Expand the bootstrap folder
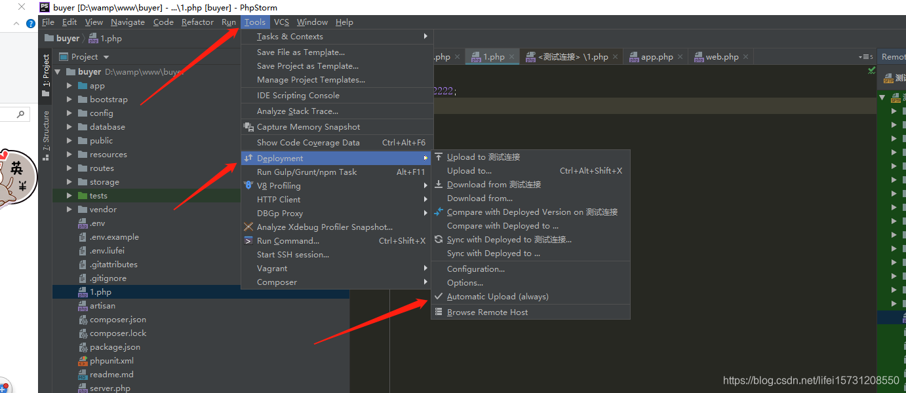906x393 pixels. (x=69, y=100)
